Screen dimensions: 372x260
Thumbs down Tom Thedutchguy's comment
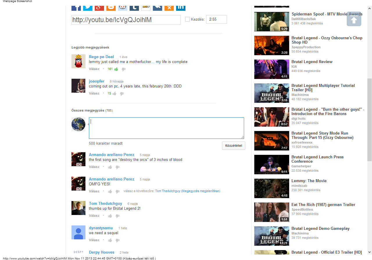[x=117, y=216]
